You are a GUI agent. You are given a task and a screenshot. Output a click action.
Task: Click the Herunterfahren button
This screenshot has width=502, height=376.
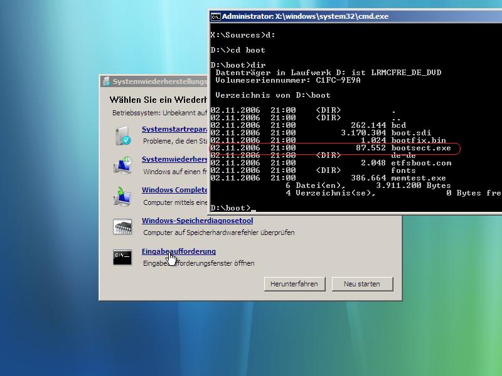point(294,284)
